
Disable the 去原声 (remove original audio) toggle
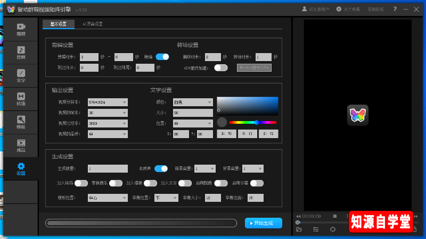tap(161, 168)
